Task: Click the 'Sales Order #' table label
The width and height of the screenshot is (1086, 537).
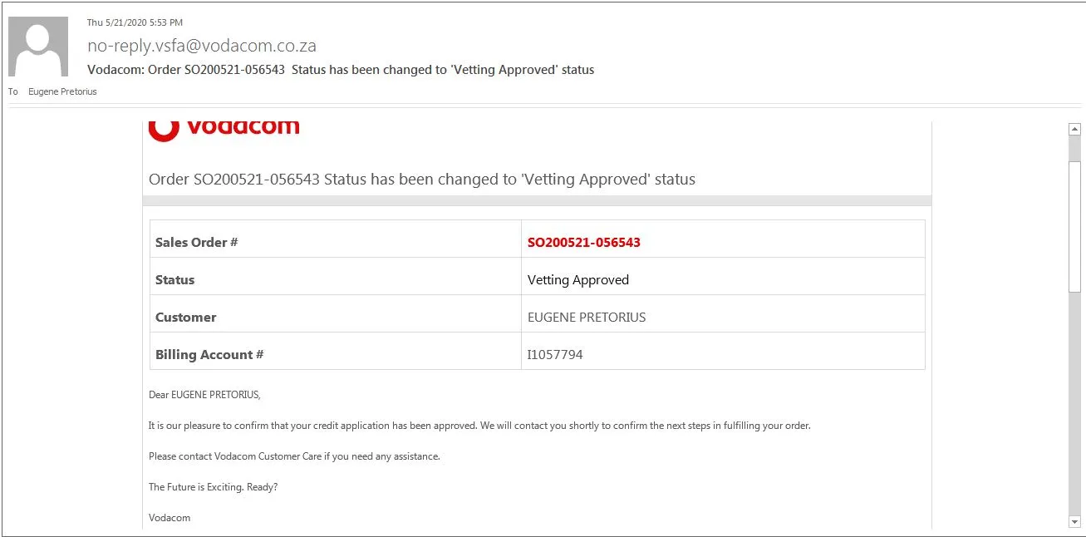Action: pyautogui.click(x=197, y=243)
